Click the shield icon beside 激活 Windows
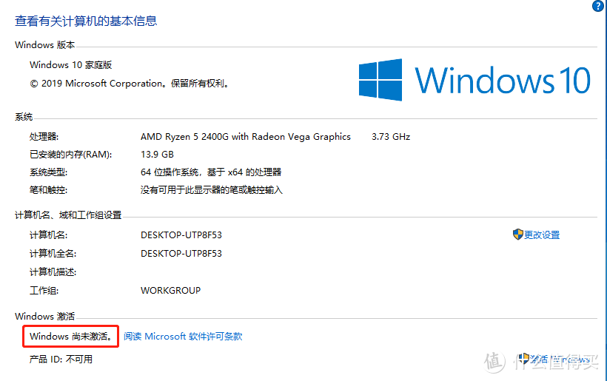This screenshot has height=381, width=607. [x=524, y=359]
